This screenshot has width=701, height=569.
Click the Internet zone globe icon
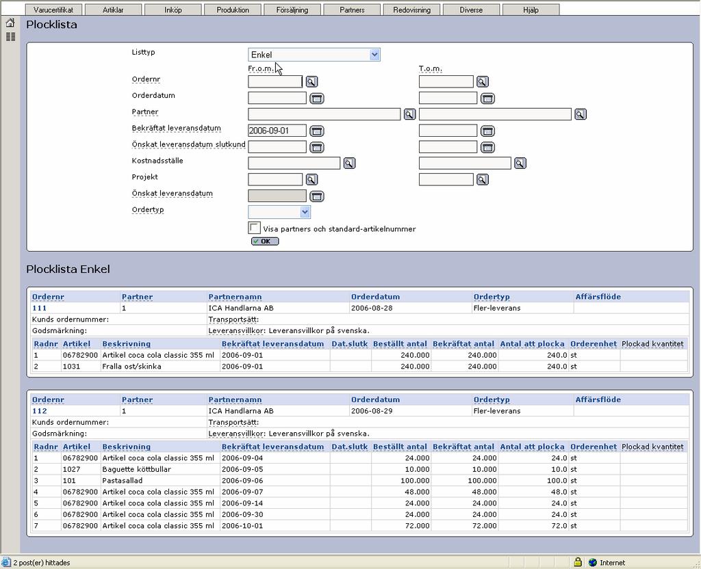pos(593,562)
